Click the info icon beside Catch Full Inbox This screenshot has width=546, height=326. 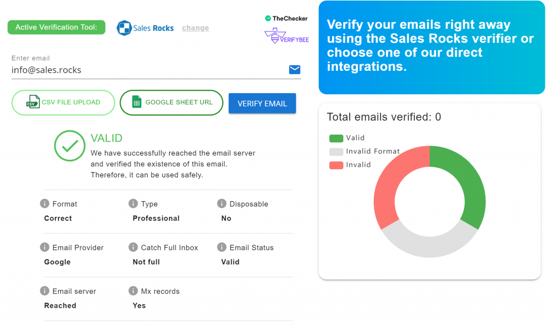tap(133, 248)
